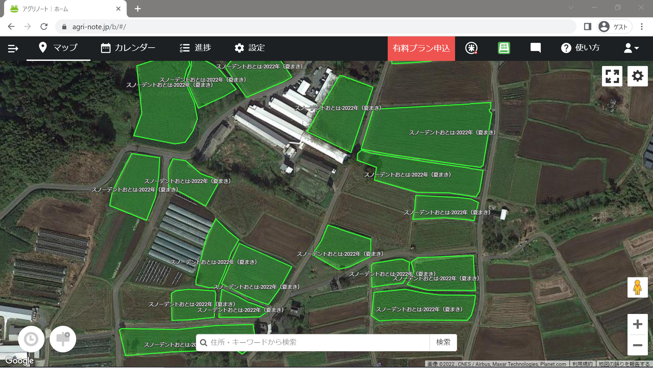The width and height of the screenshot is (653, 368).
Task: Toggle fullscreen map view
Action: click(x=612, y=76)
